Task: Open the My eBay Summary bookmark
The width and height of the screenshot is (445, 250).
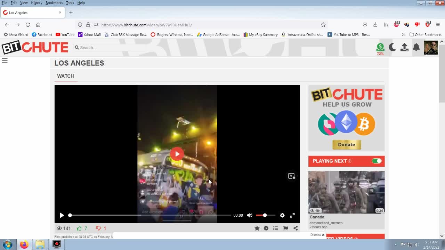Action: [x=260, y=34]
